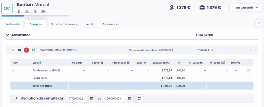Open calendar picker for 27/09/2022 start date

tap(91, 98)
